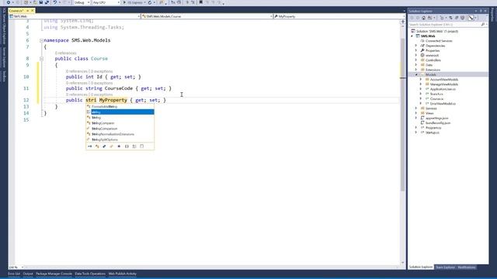Expand the Properties node

click(x=416, y=50)
